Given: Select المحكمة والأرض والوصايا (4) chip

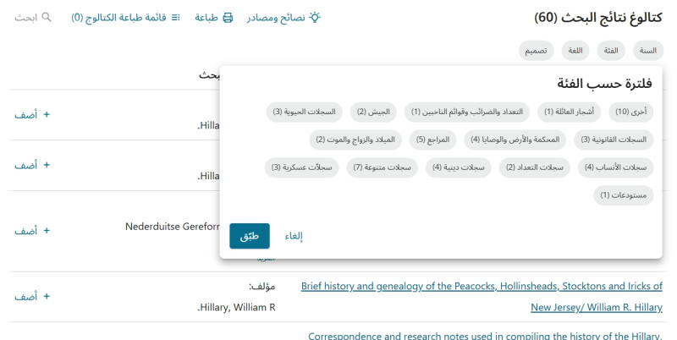Looking at the screenshot, I should [515, 140].
